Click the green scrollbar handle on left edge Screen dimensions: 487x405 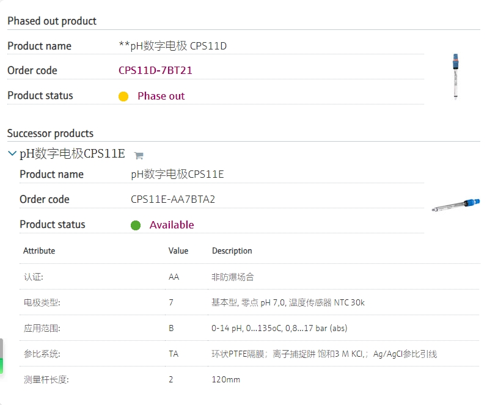pyautogui.click(x=1, y=365)
